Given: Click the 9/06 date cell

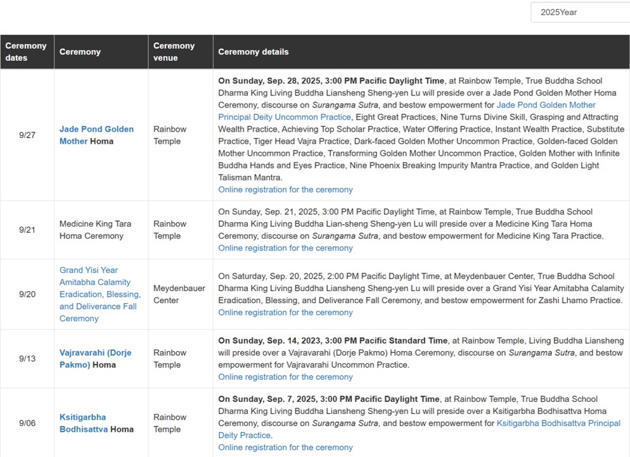Looking at the screenshot, I should click(x=27, y=423).
